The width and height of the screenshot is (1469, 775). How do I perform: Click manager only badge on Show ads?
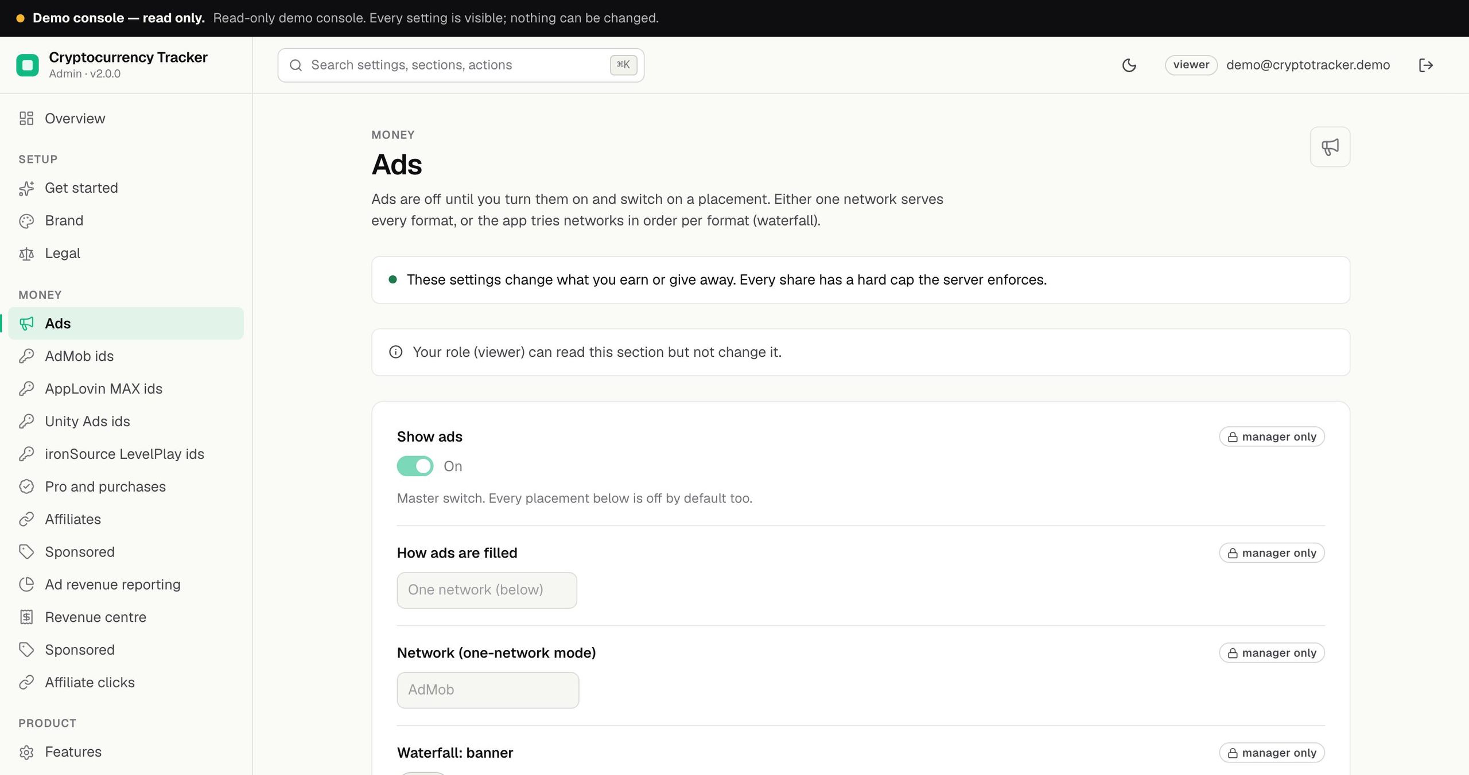point(1272,437)
